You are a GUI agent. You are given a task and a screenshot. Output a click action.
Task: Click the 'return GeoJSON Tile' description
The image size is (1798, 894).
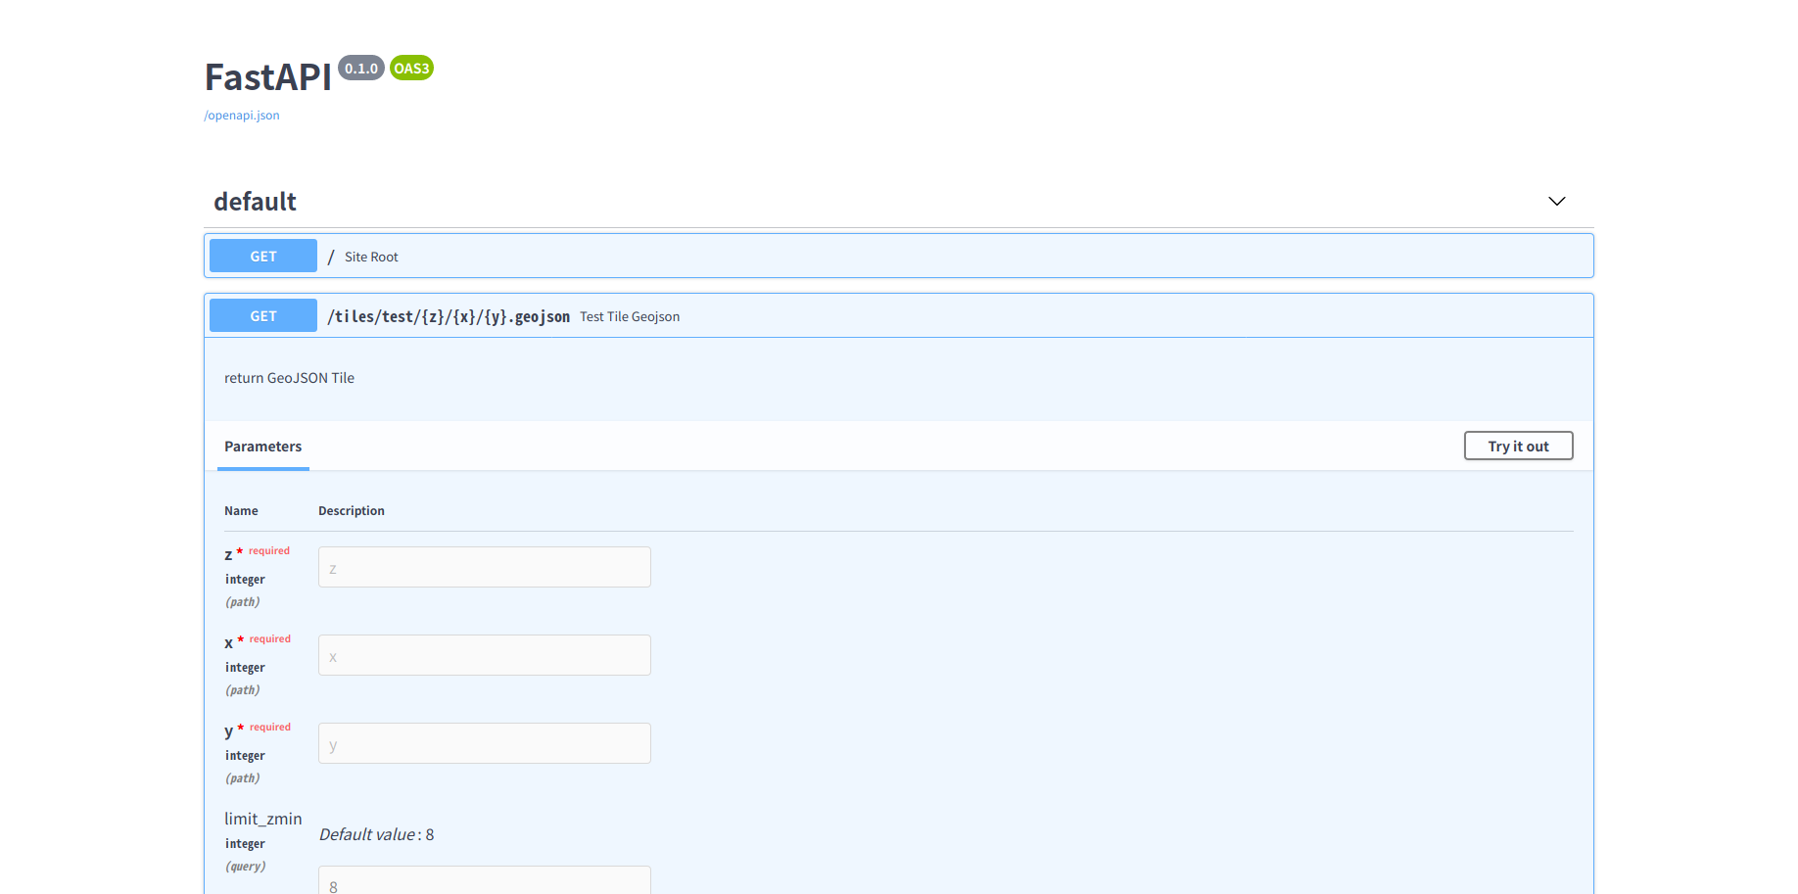pyautogui.click(x=289, y=378)
